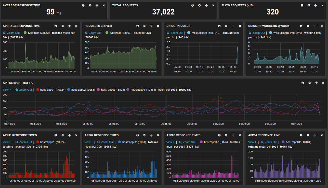Image resolution: width=328 pixels, height=188 pixels.
Task: Zoom Out on App Server Traffic chart
Action: (x=24, y=90)
